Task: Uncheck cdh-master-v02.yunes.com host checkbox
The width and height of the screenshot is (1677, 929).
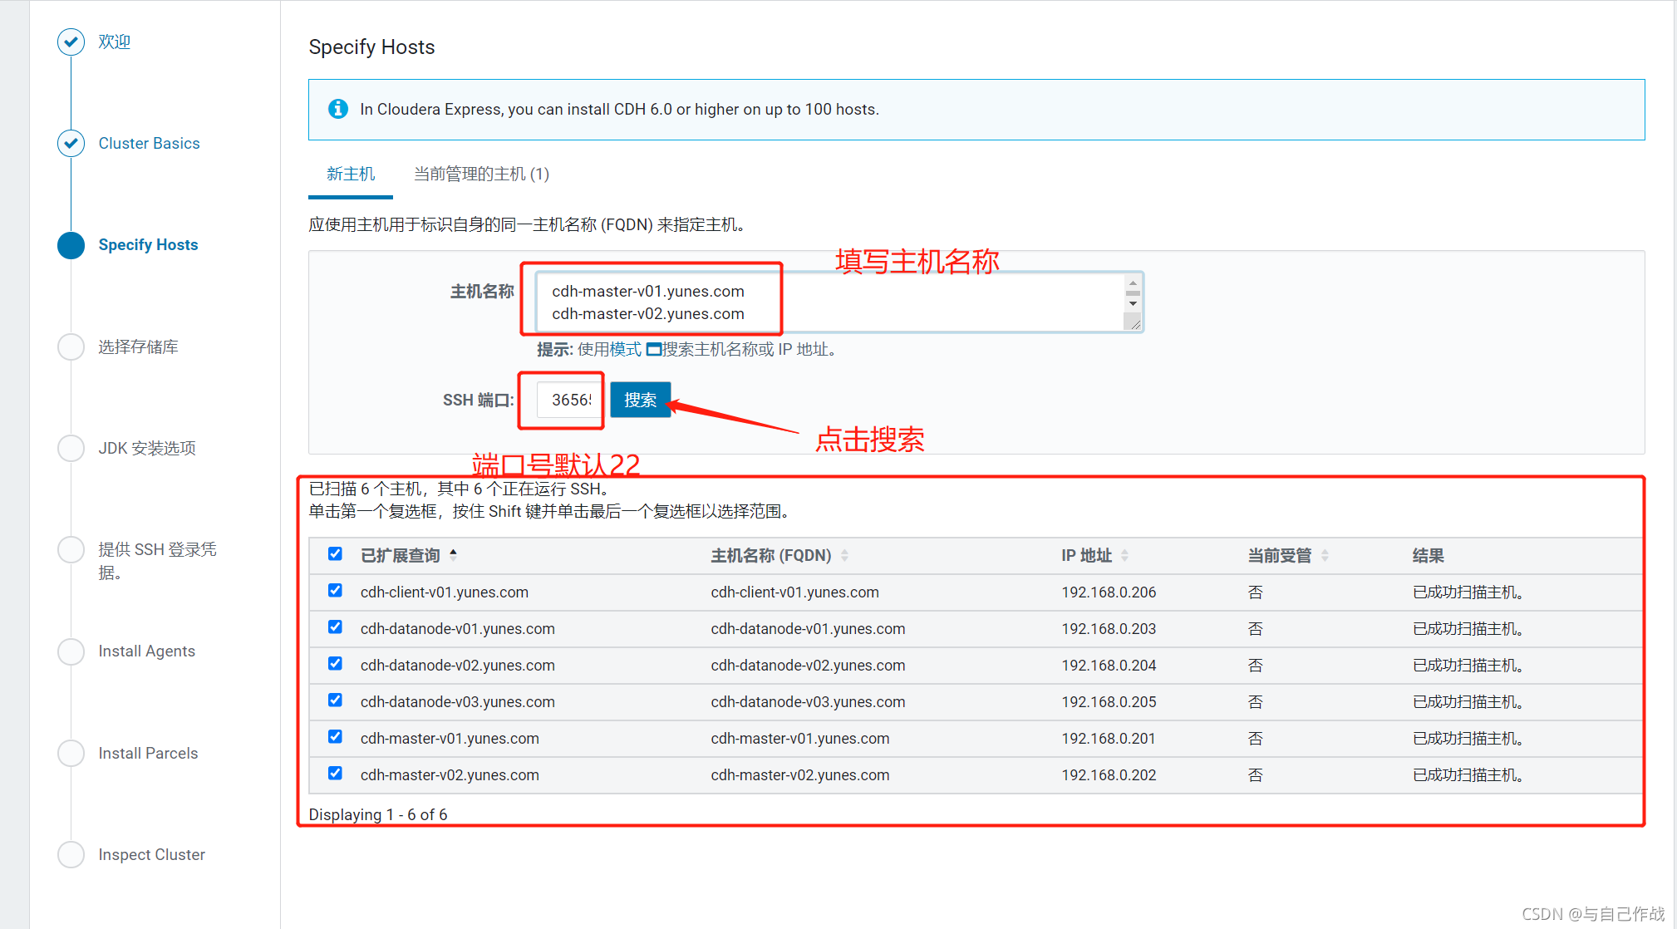Action: tap(335, 774)
